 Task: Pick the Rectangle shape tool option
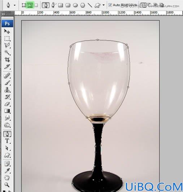tap(61, 5)
